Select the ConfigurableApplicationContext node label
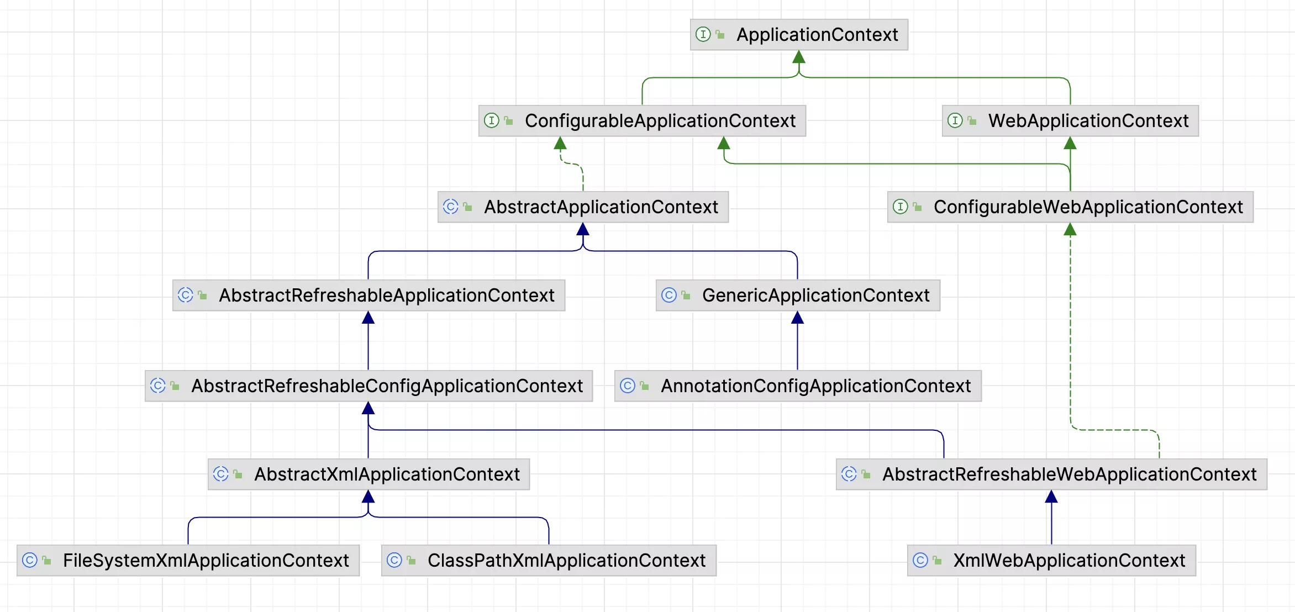The height and width of the screenshot is (612, 1295). (x=660, y=121)
